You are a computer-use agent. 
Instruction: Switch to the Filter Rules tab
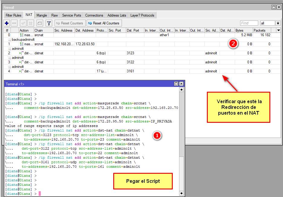coord(14,15)
